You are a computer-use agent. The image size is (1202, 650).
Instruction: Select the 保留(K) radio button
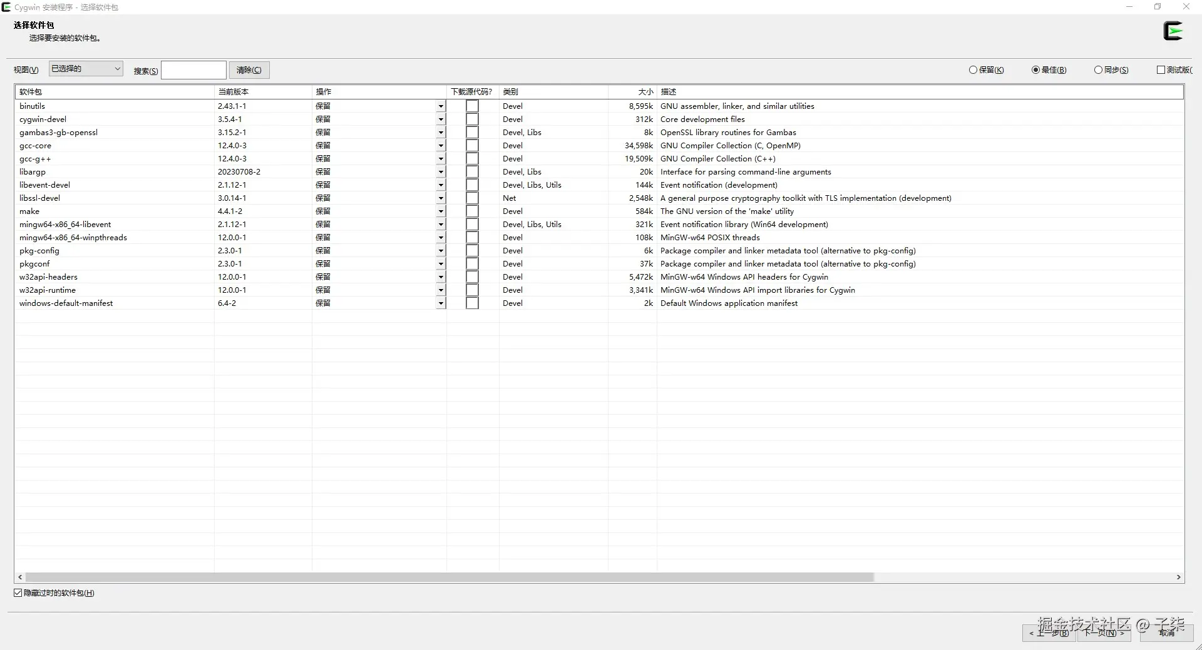coord(986,70)
